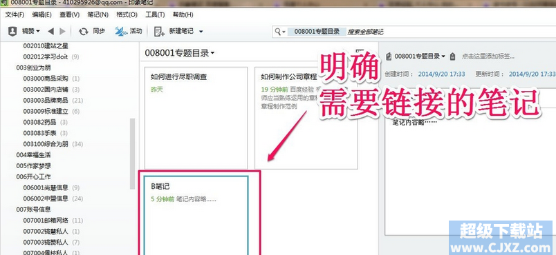The width and height of the screenshot is (556, 255).
Task: Click the 008001专题目录 search scope tag
Action: tap(317, 32)
